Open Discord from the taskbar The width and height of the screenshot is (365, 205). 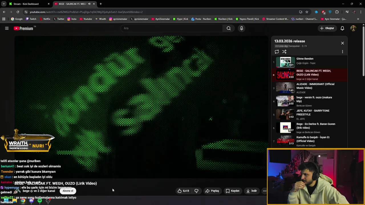[31, 201]
